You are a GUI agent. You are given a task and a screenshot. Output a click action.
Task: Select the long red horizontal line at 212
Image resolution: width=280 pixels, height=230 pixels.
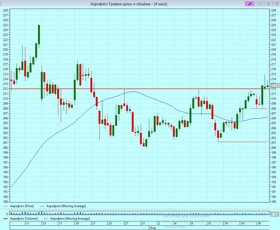tap(139, 89)
